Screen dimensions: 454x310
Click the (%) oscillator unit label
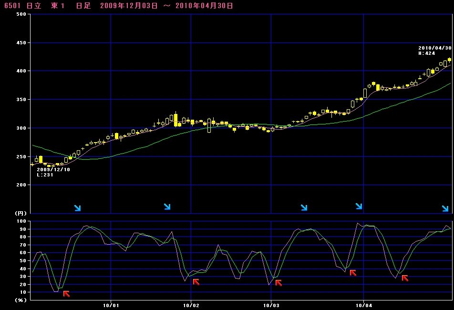tap(21, 300)
